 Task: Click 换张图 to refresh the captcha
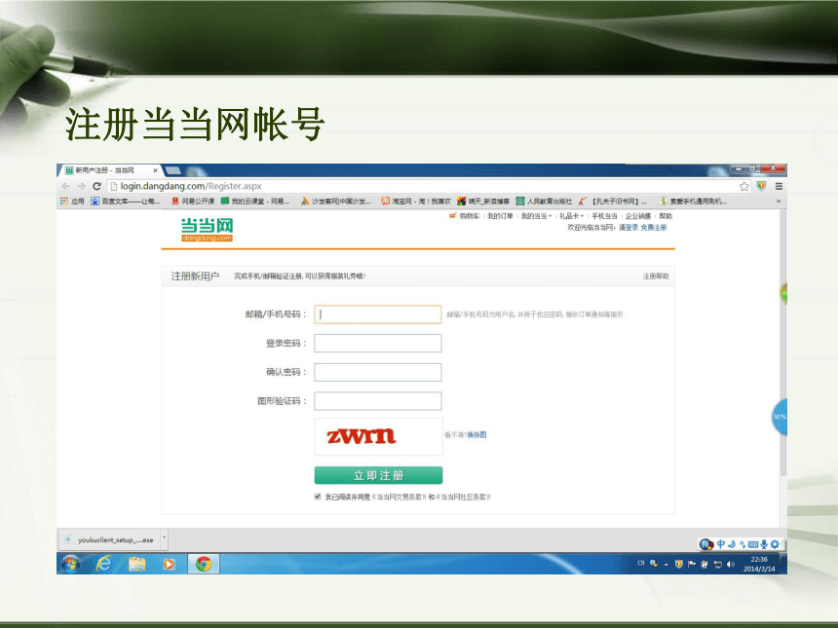pos(476,435)
